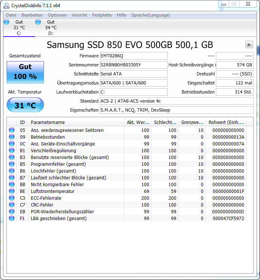
Task: Open the Ansicht menu
Action: pos(80,15)
